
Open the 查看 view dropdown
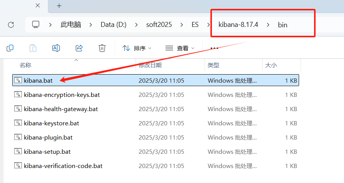click(x=180, y=48)
